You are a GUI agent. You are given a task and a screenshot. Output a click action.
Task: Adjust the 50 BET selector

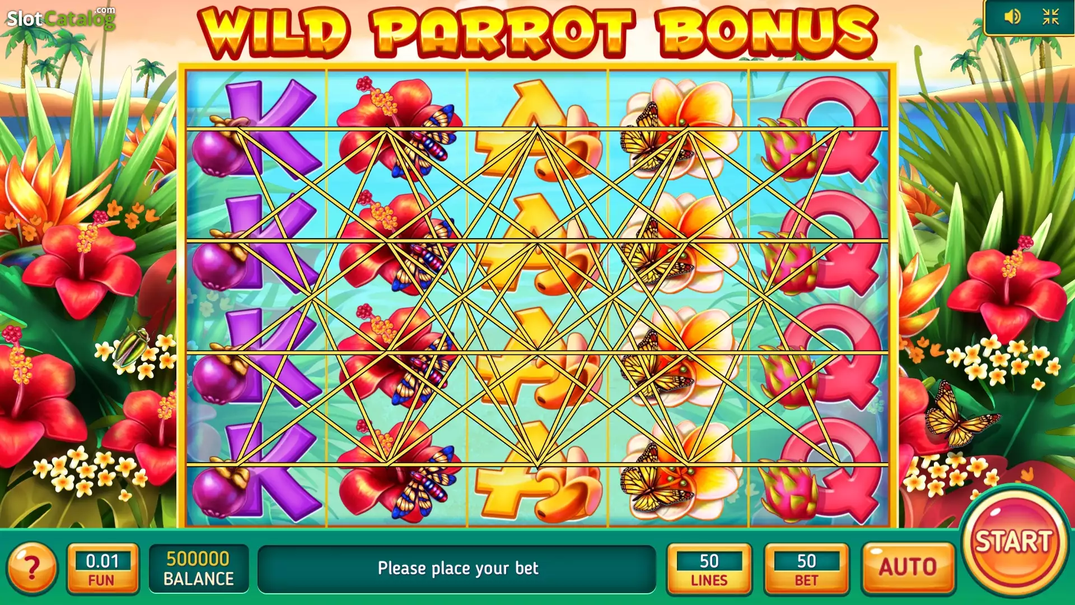pos(806,568)
